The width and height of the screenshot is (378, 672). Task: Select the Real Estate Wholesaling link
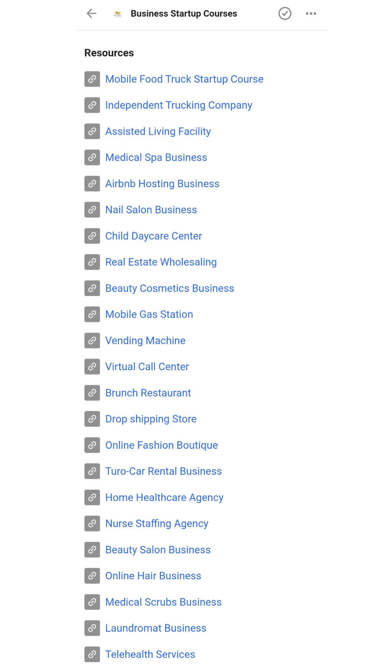point(161,262)
